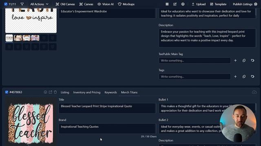
Task: Select the Merch Titans tab
Action: click(x=129, y=92)
